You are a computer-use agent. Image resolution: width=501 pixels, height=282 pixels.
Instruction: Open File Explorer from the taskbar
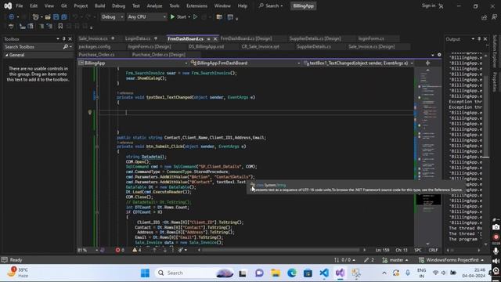[276, 273]
